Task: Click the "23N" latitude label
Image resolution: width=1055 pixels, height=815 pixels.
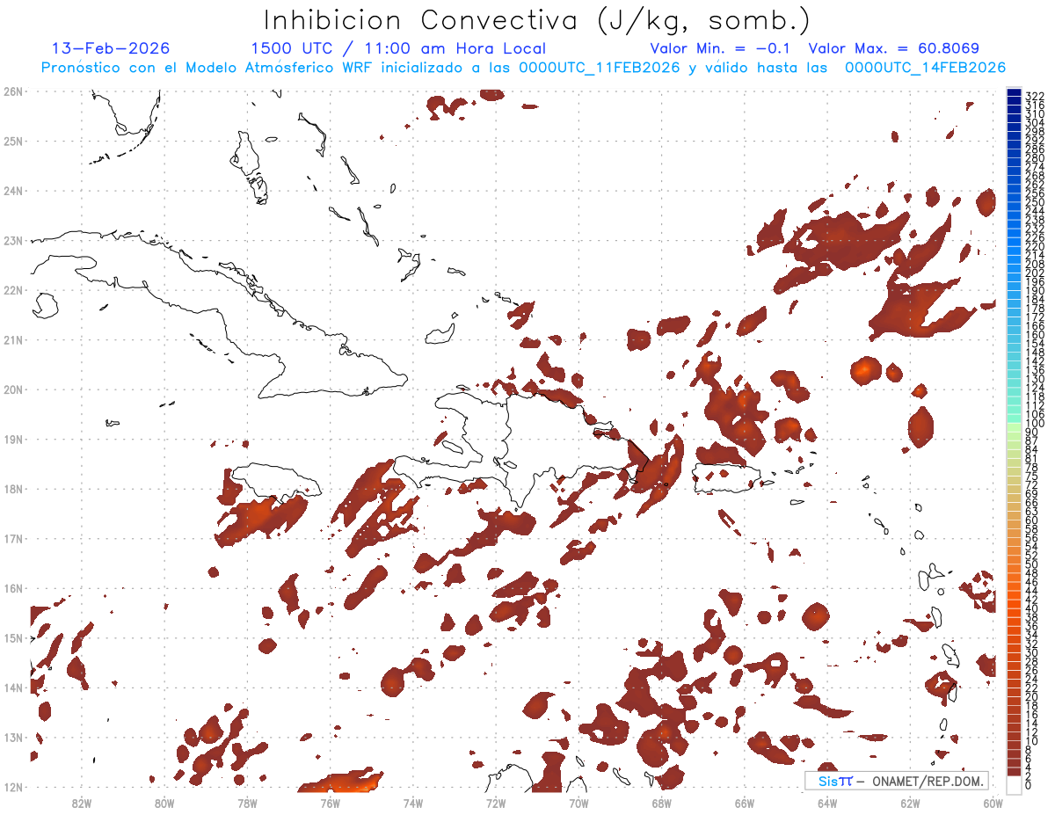Action: pyautogui.click(x=13, y=240)
